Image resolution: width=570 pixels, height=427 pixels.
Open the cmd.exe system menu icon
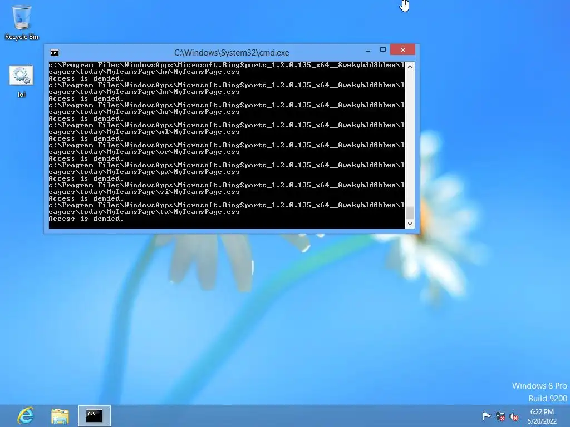(55, 53)
